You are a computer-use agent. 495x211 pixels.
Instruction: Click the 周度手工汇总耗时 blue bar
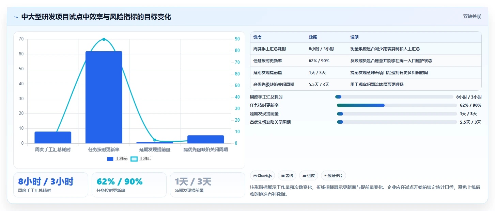(53, 137)
